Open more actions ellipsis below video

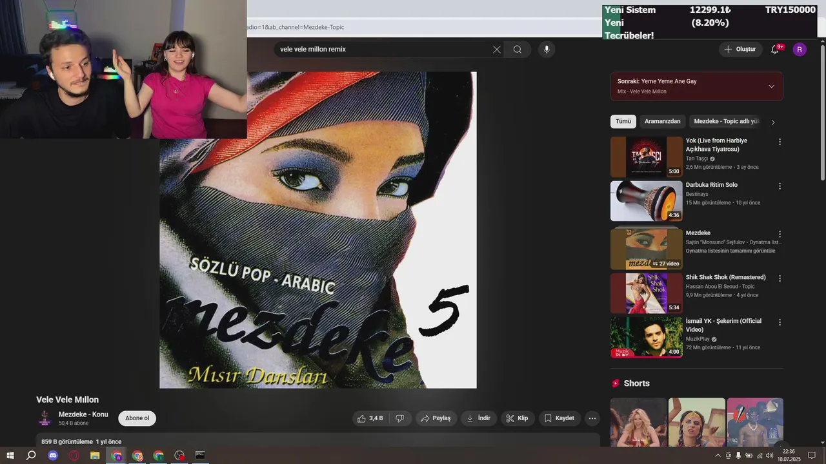pyautogui.click(x=592, y=418)
